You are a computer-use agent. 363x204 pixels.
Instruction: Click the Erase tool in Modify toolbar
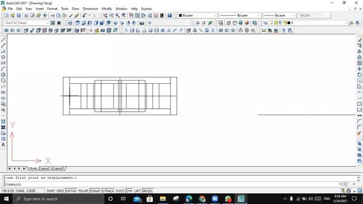[x=359, y=40]
